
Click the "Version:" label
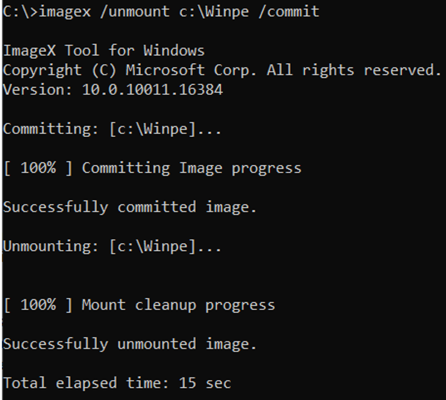pyautogui.click(x=38, y=90)
